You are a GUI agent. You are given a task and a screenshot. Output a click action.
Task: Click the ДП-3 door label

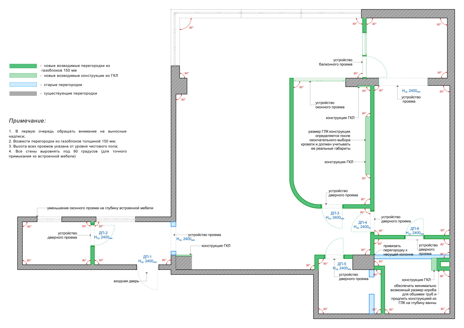(335, 213)
